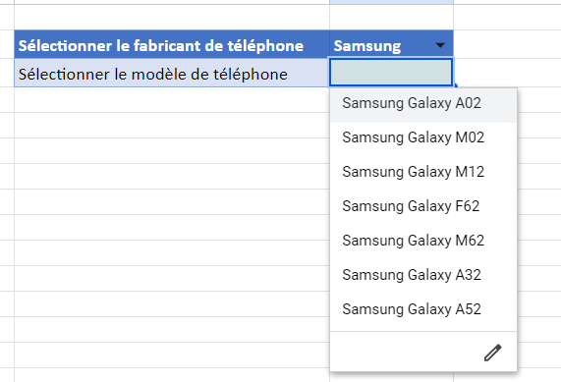Select the empty cell directly above Samsung cell
Viewport: 561px width, 382px height.
click(x=391, y=18)
